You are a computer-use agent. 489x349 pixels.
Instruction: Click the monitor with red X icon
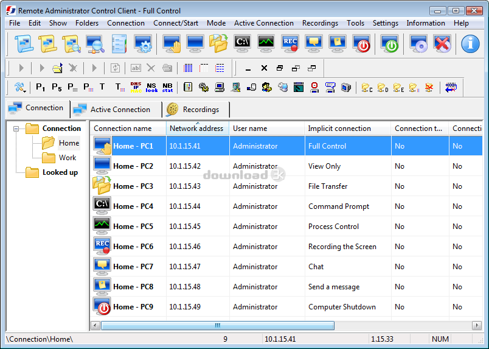click(x=442, y=44)
